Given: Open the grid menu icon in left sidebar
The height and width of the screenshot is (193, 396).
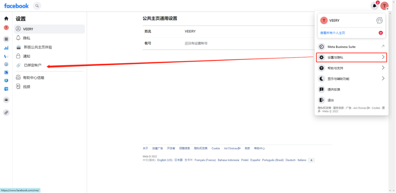Looking at the screenshot, I should [x=6, y=39].
